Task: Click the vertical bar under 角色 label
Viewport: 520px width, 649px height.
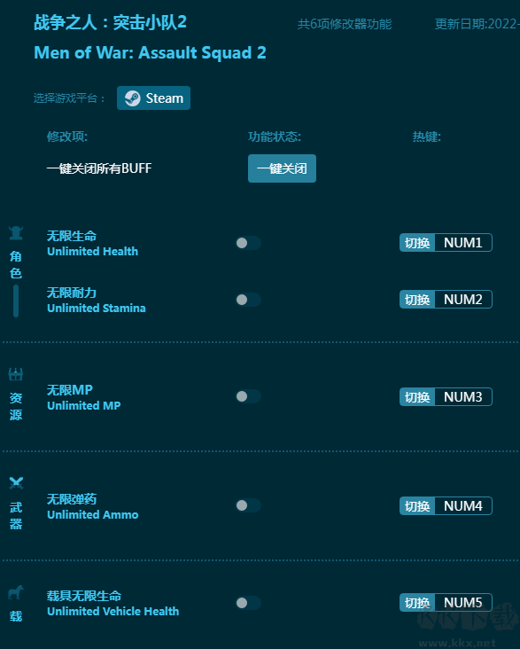Action: 16,301
